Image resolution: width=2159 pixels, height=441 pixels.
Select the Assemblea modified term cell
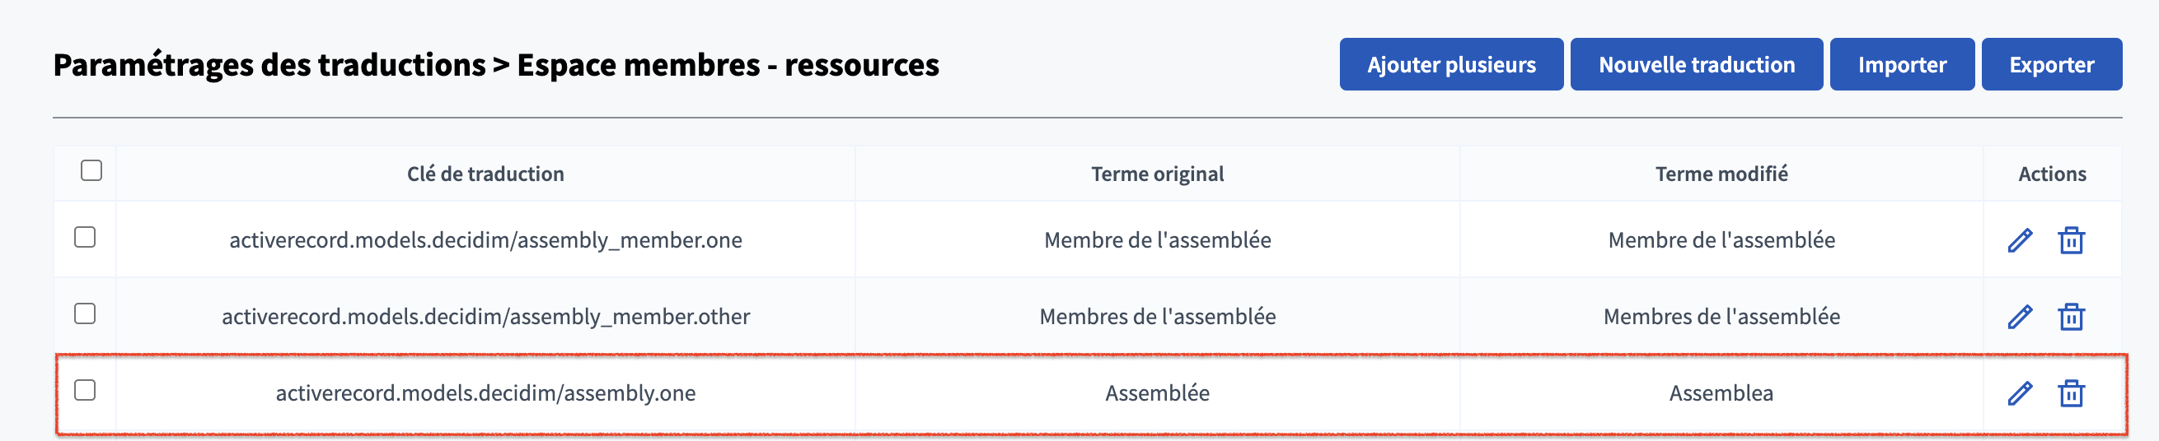[x=1721, y=393]
